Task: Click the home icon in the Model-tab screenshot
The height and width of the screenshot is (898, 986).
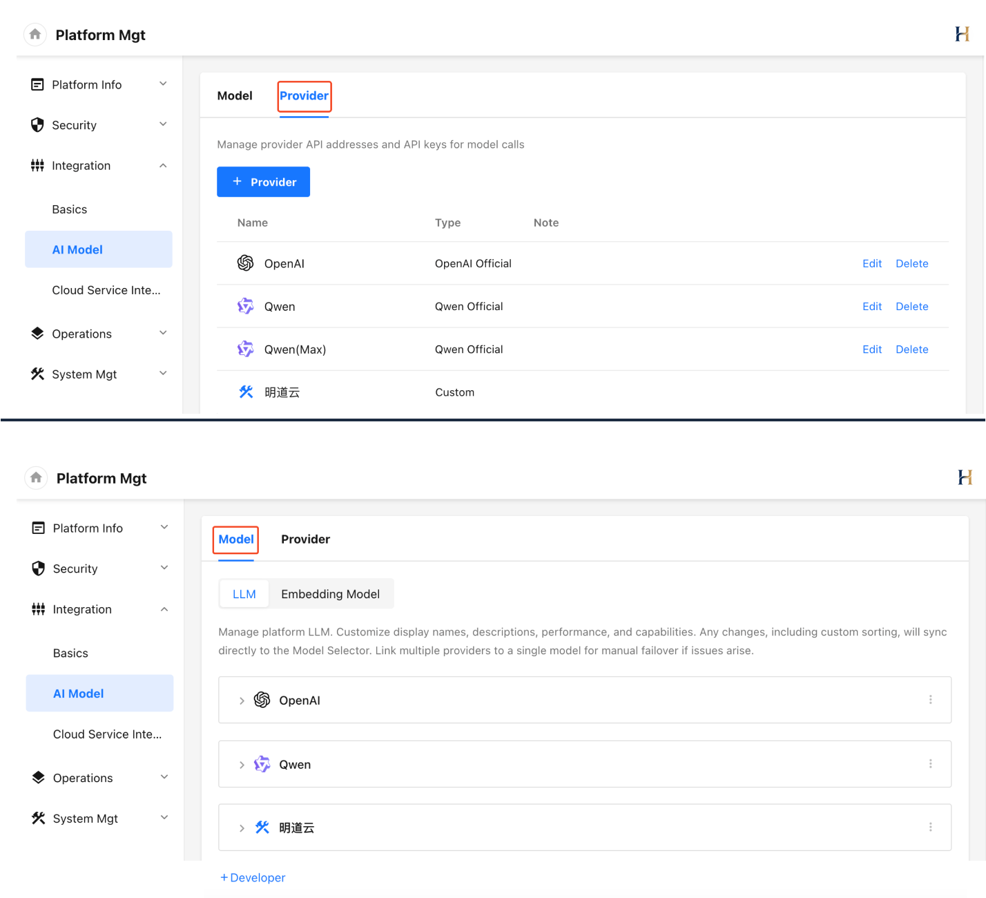Action: coord(36,478)
